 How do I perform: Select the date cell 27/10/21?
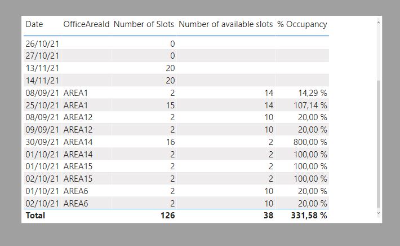pos(42,56)
